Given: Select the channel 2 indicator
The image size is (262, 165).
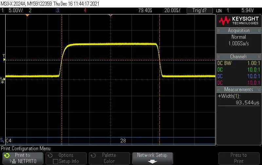Looking at the screenshot, I should click(x=30, y=10).
